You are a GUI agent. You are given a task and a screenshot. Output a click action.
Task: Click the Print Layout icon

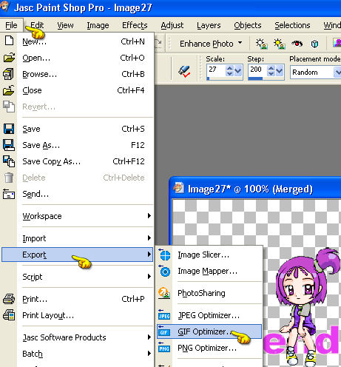click(9, 315)
